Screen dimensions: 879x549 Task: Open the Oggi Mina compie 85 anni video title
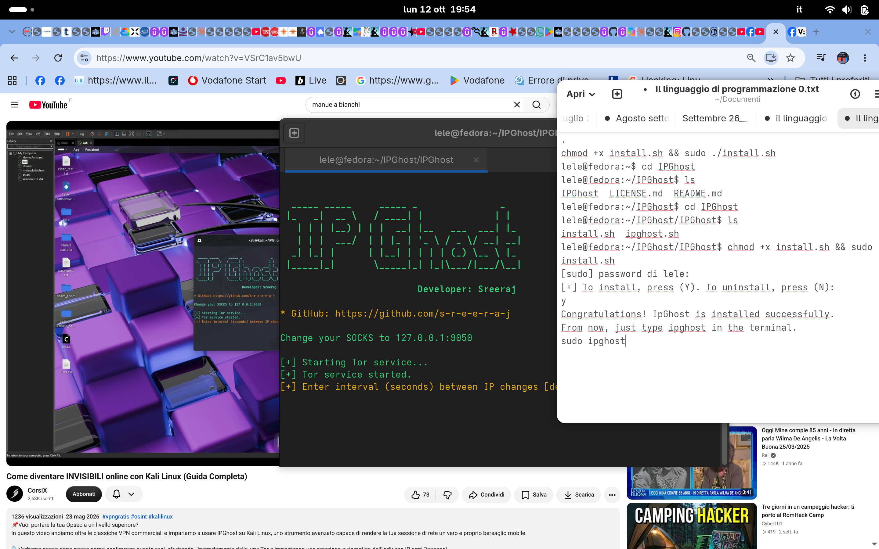[808, 439]
